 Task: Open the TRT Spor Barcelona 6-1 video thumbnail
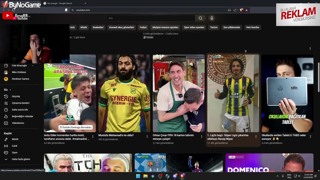coord(178,163)
